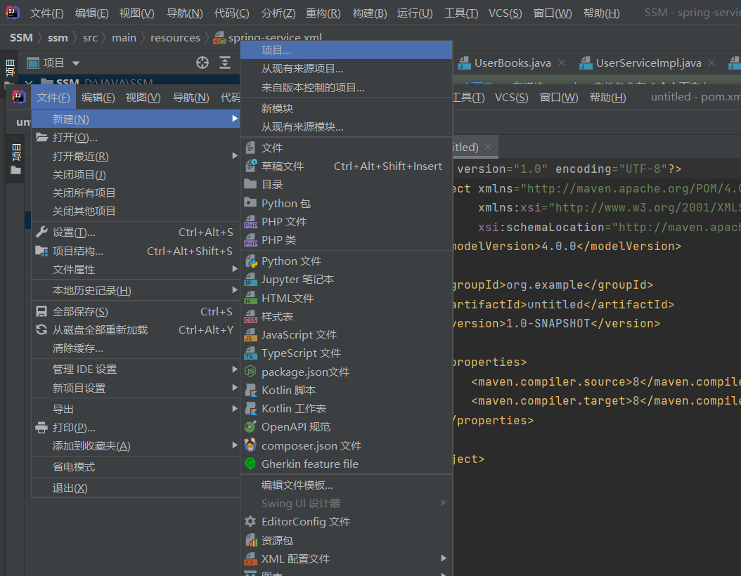Create a 样式表 stylesheet
This screenshot has width=741, height=576.
point(347,317)
